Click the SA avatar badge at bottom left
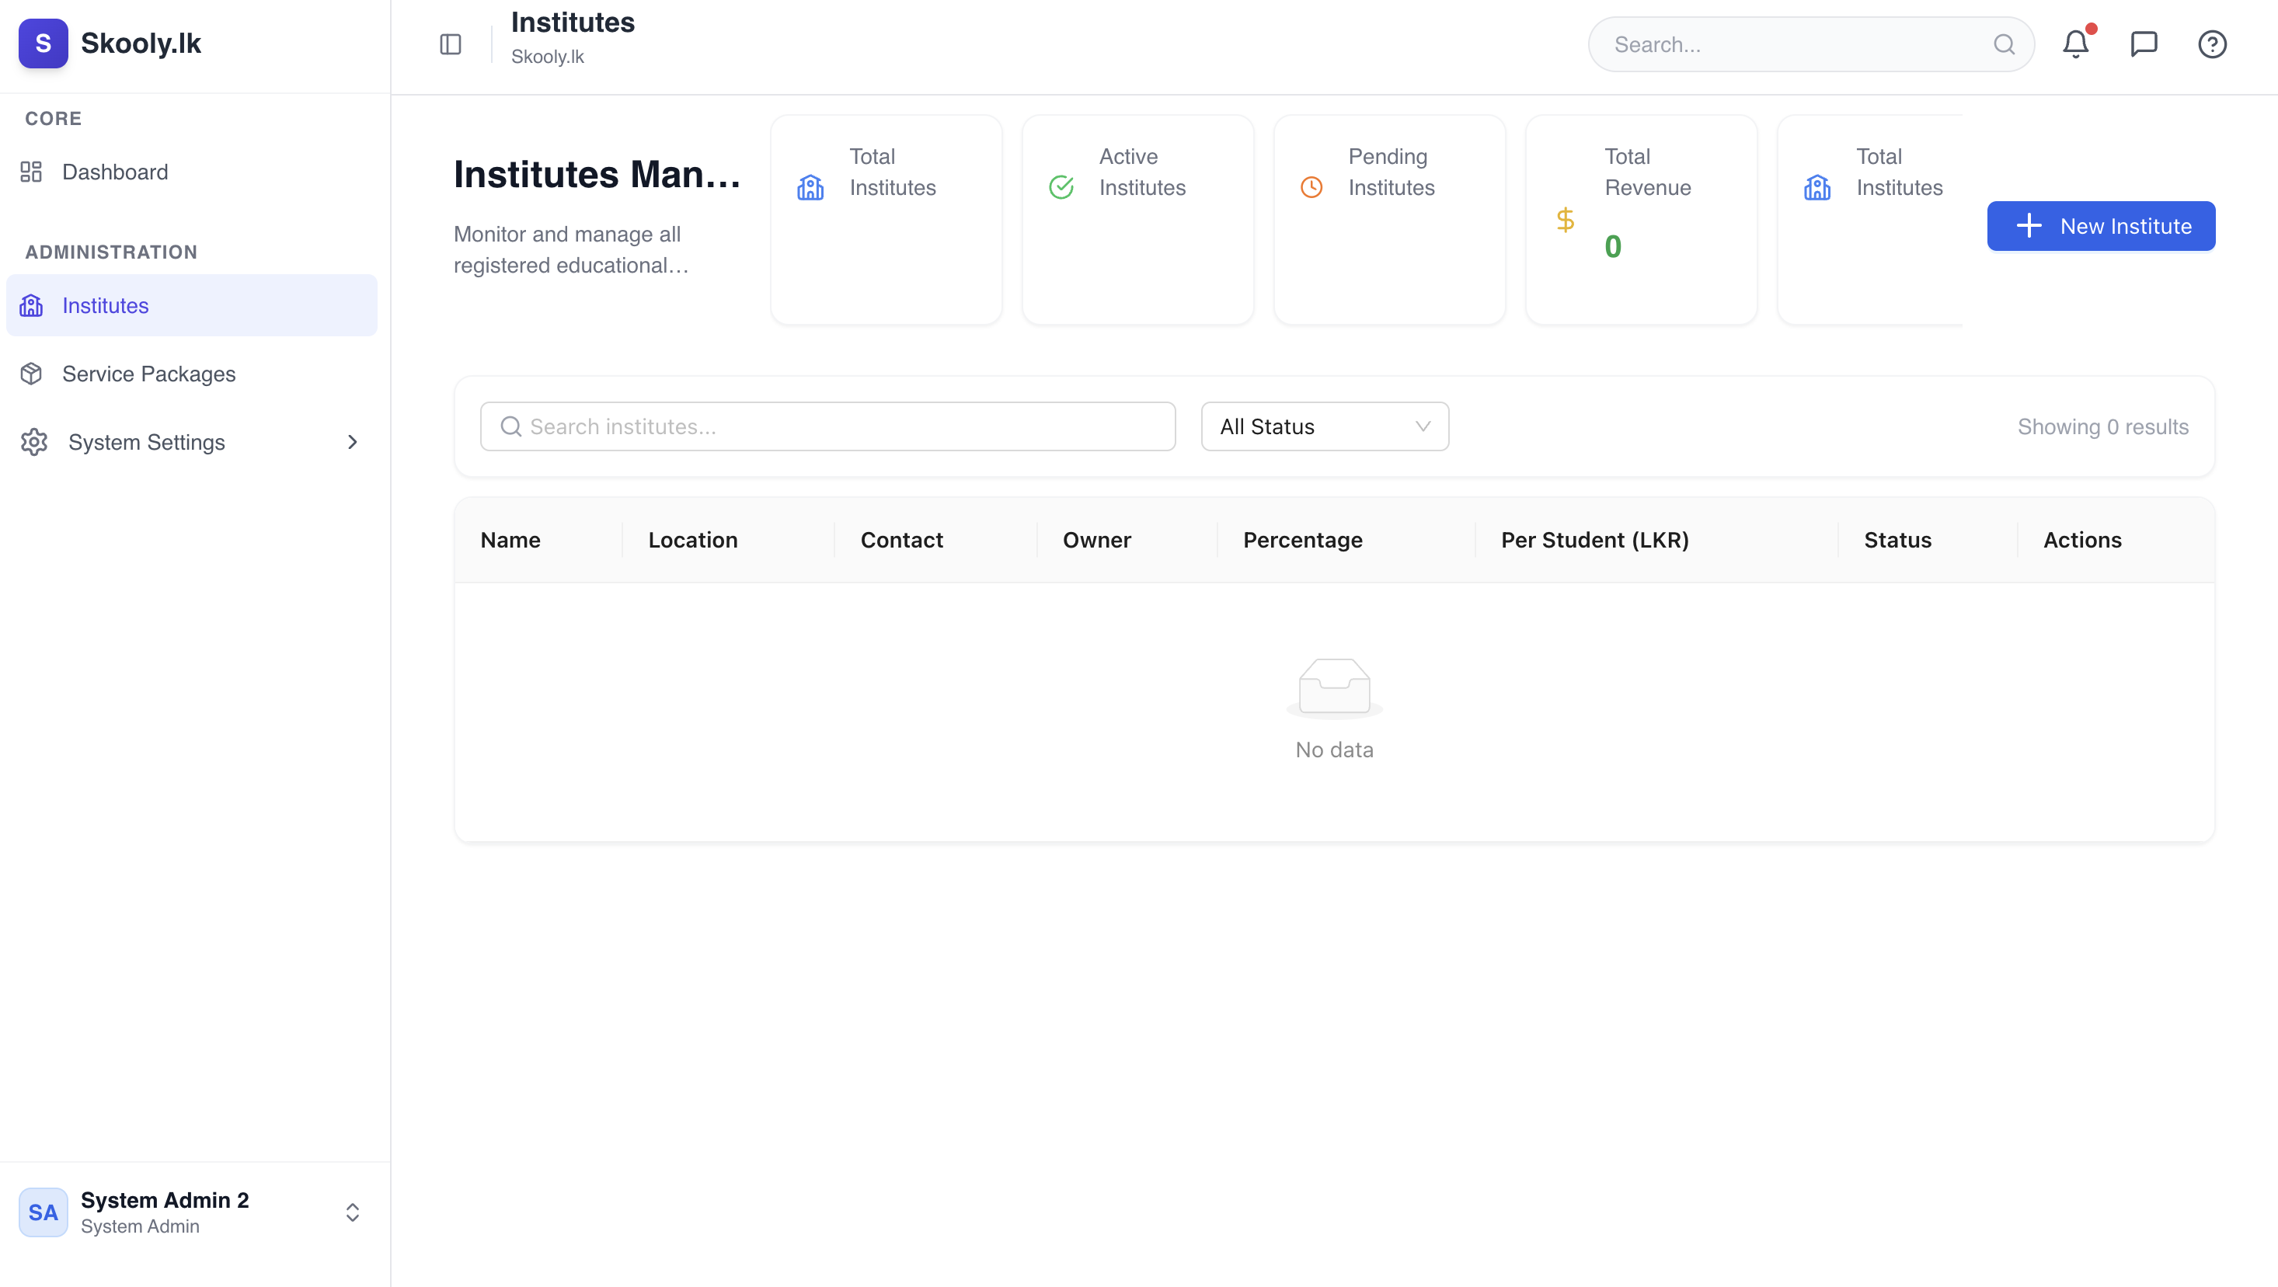 (44, 1212)
